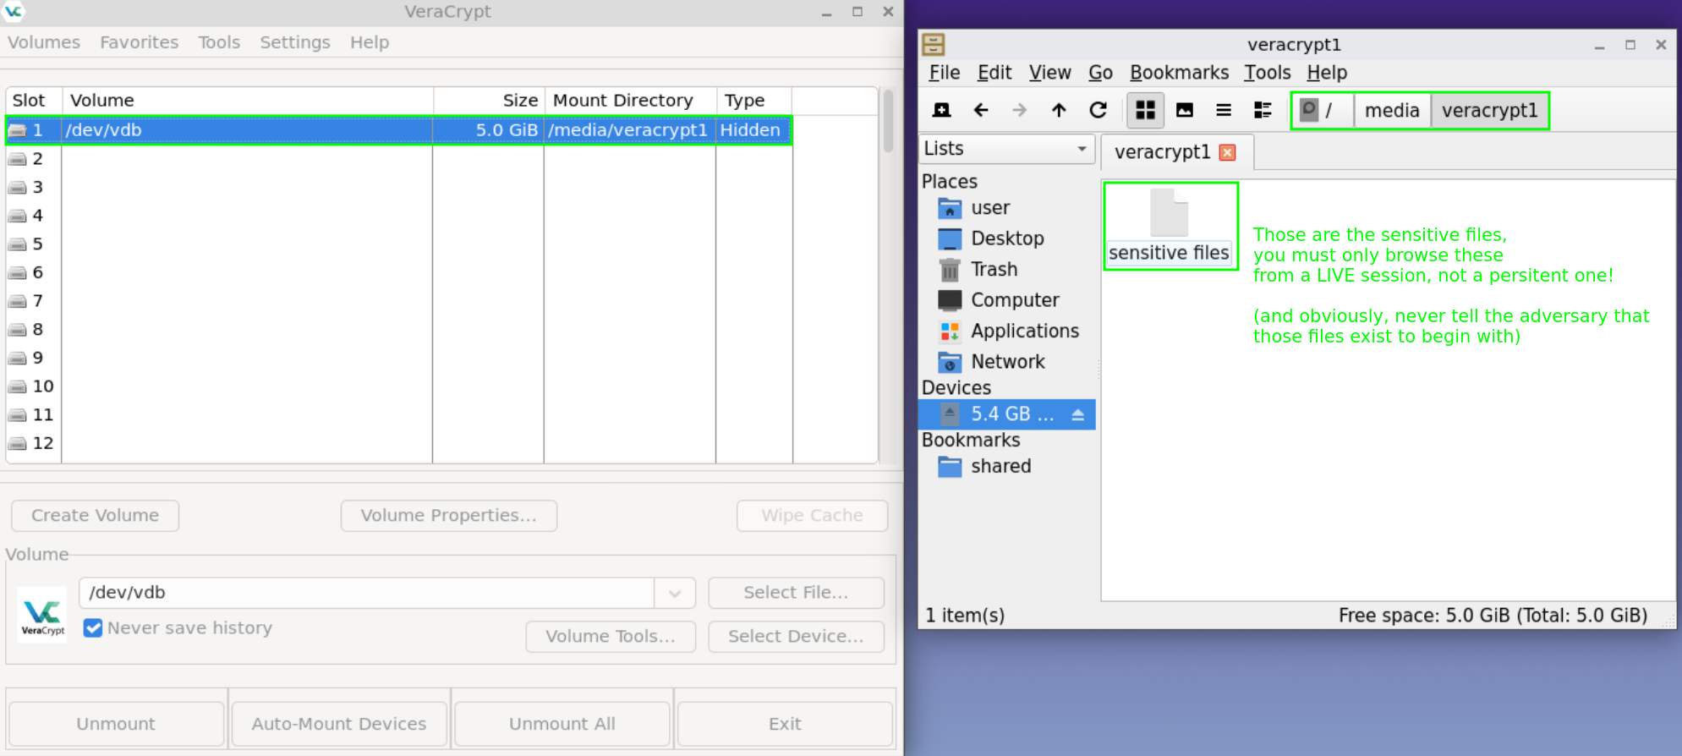
Task: Go forward in veracrypt1 file manager
Action: [1020, 110]
